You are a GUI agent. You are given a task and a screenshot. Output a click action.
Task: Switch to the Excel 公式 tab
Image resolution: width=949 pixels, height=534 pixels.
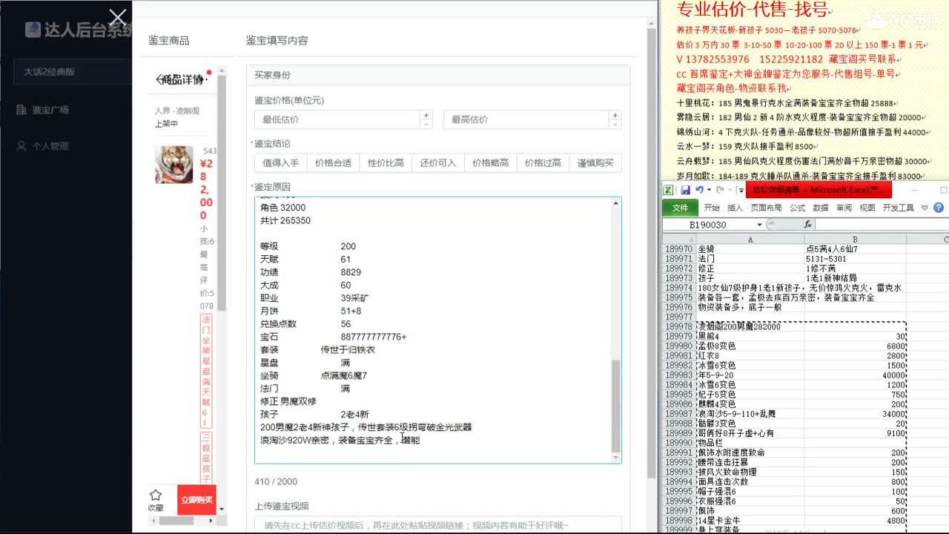pyautogui.click(x=798, y=208)
